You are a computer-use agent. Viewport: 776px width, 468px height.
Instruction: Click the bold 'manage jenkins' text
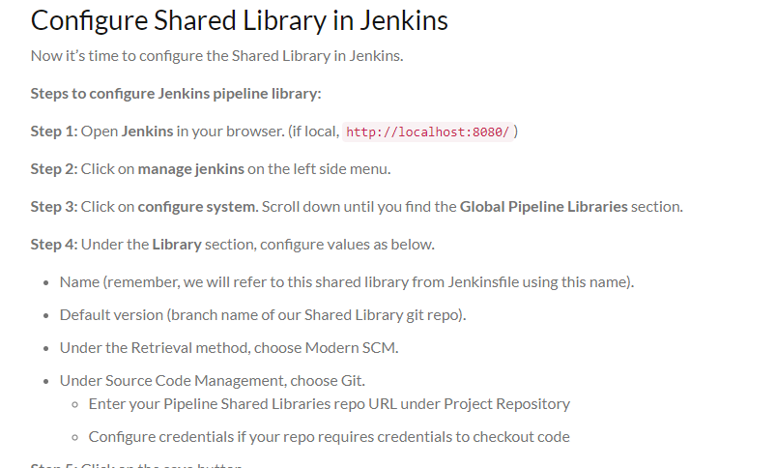click(191, 169)
